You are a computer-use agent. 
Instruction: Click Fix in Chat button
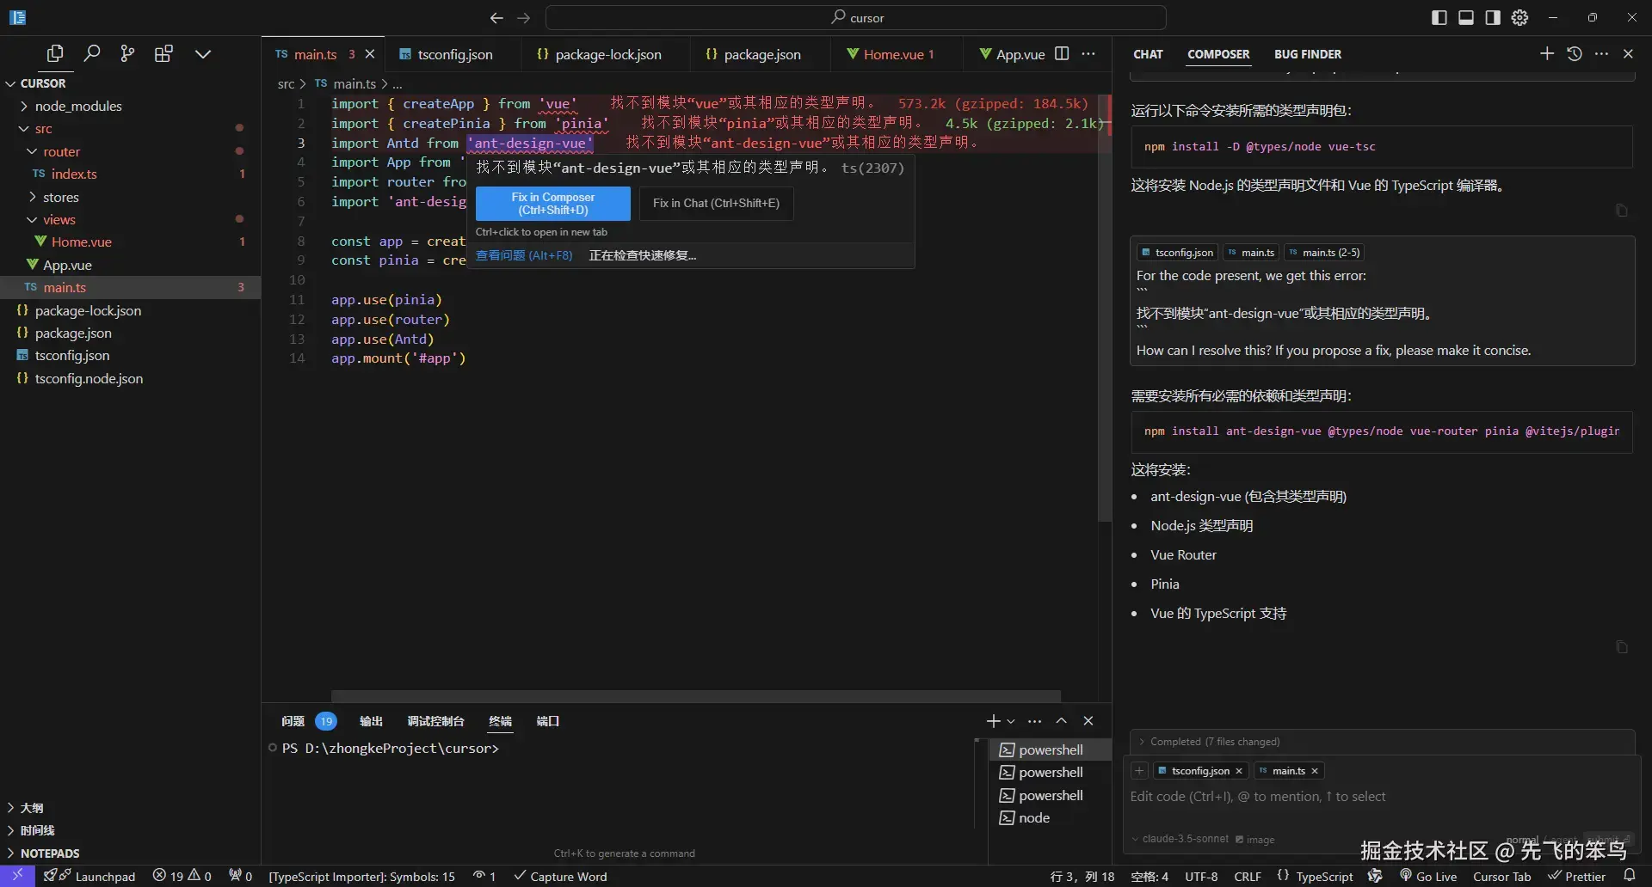tap(716, 204)
